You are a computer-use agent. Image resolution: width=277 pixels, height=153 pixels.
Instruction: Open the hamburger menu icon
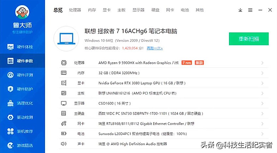pos(250,10)
